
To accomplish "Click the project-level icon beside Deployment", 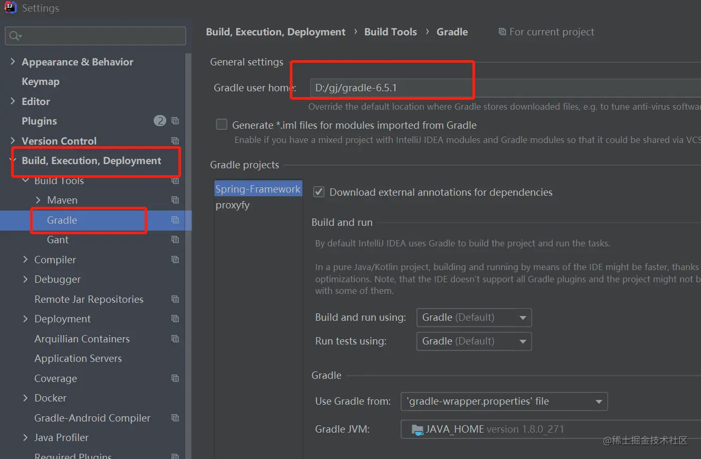I will tap(175, 319).
